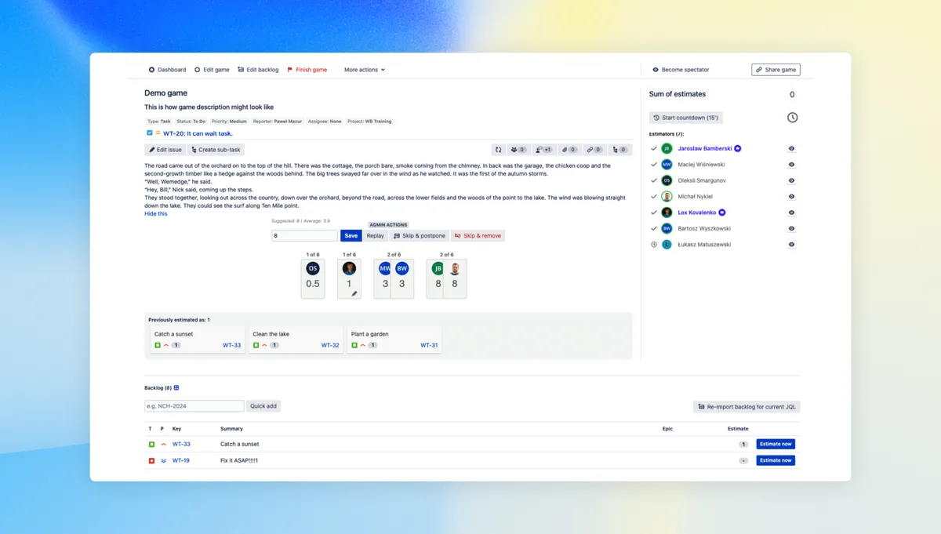The image size is (941, 534).
Task: Click the watchers group icon showing 0
Action: [518, 150]
